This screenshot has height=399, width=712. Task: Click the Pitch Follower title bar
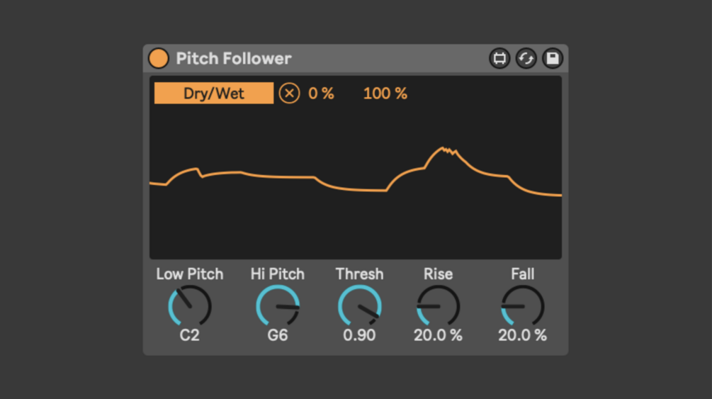pos(356,59)
